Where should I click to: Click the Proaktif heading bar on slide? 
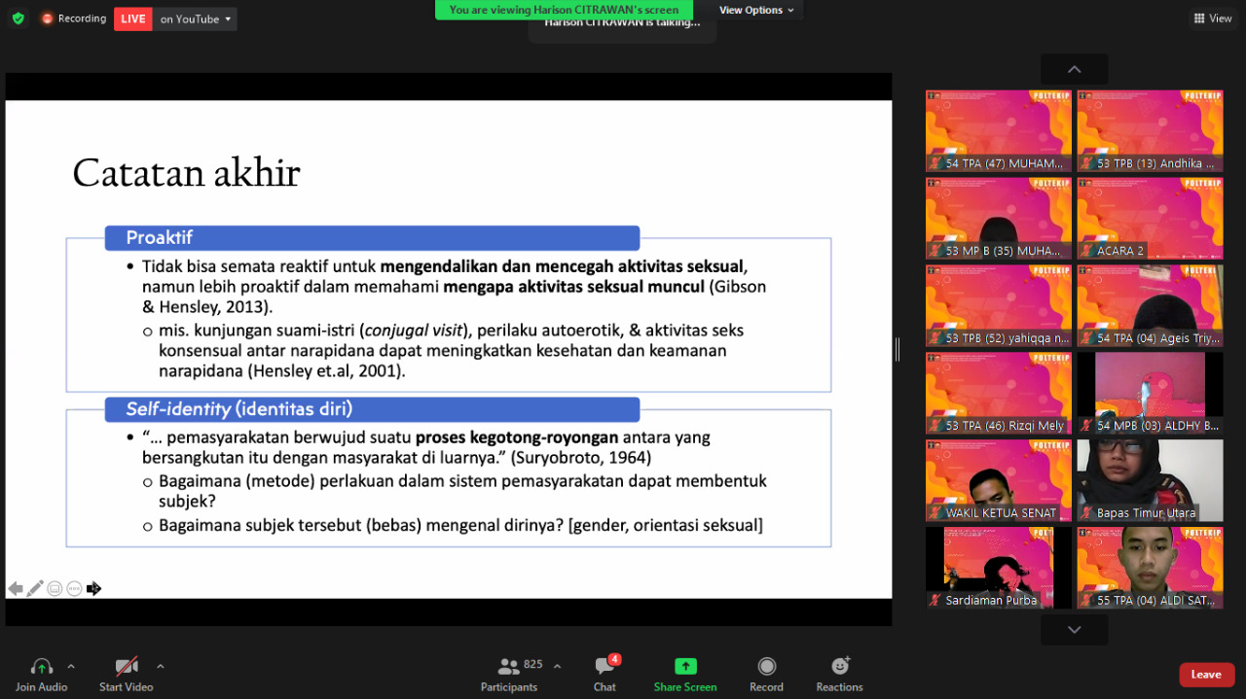point(372,238)
